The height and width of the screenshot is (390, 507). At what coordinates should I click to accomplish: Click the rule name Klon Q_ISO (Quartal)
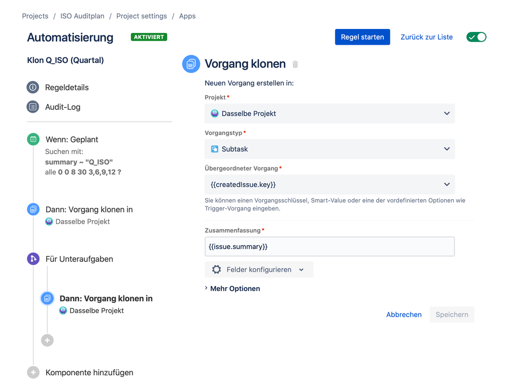pos(65,60)
